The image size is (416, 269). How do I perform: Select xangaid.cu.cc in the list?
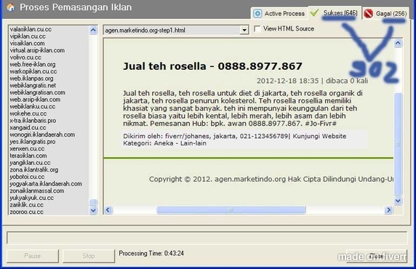click(x=28, y=128)
